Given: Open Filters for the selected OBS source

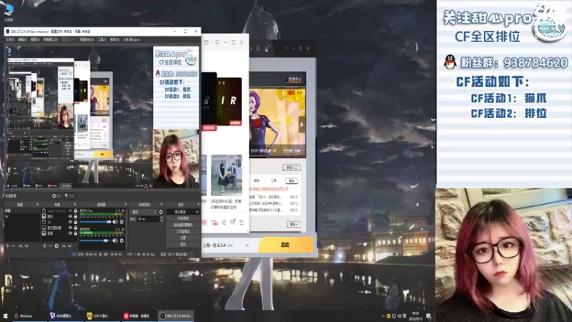Looking at the screenshot, I should point(69,196).
